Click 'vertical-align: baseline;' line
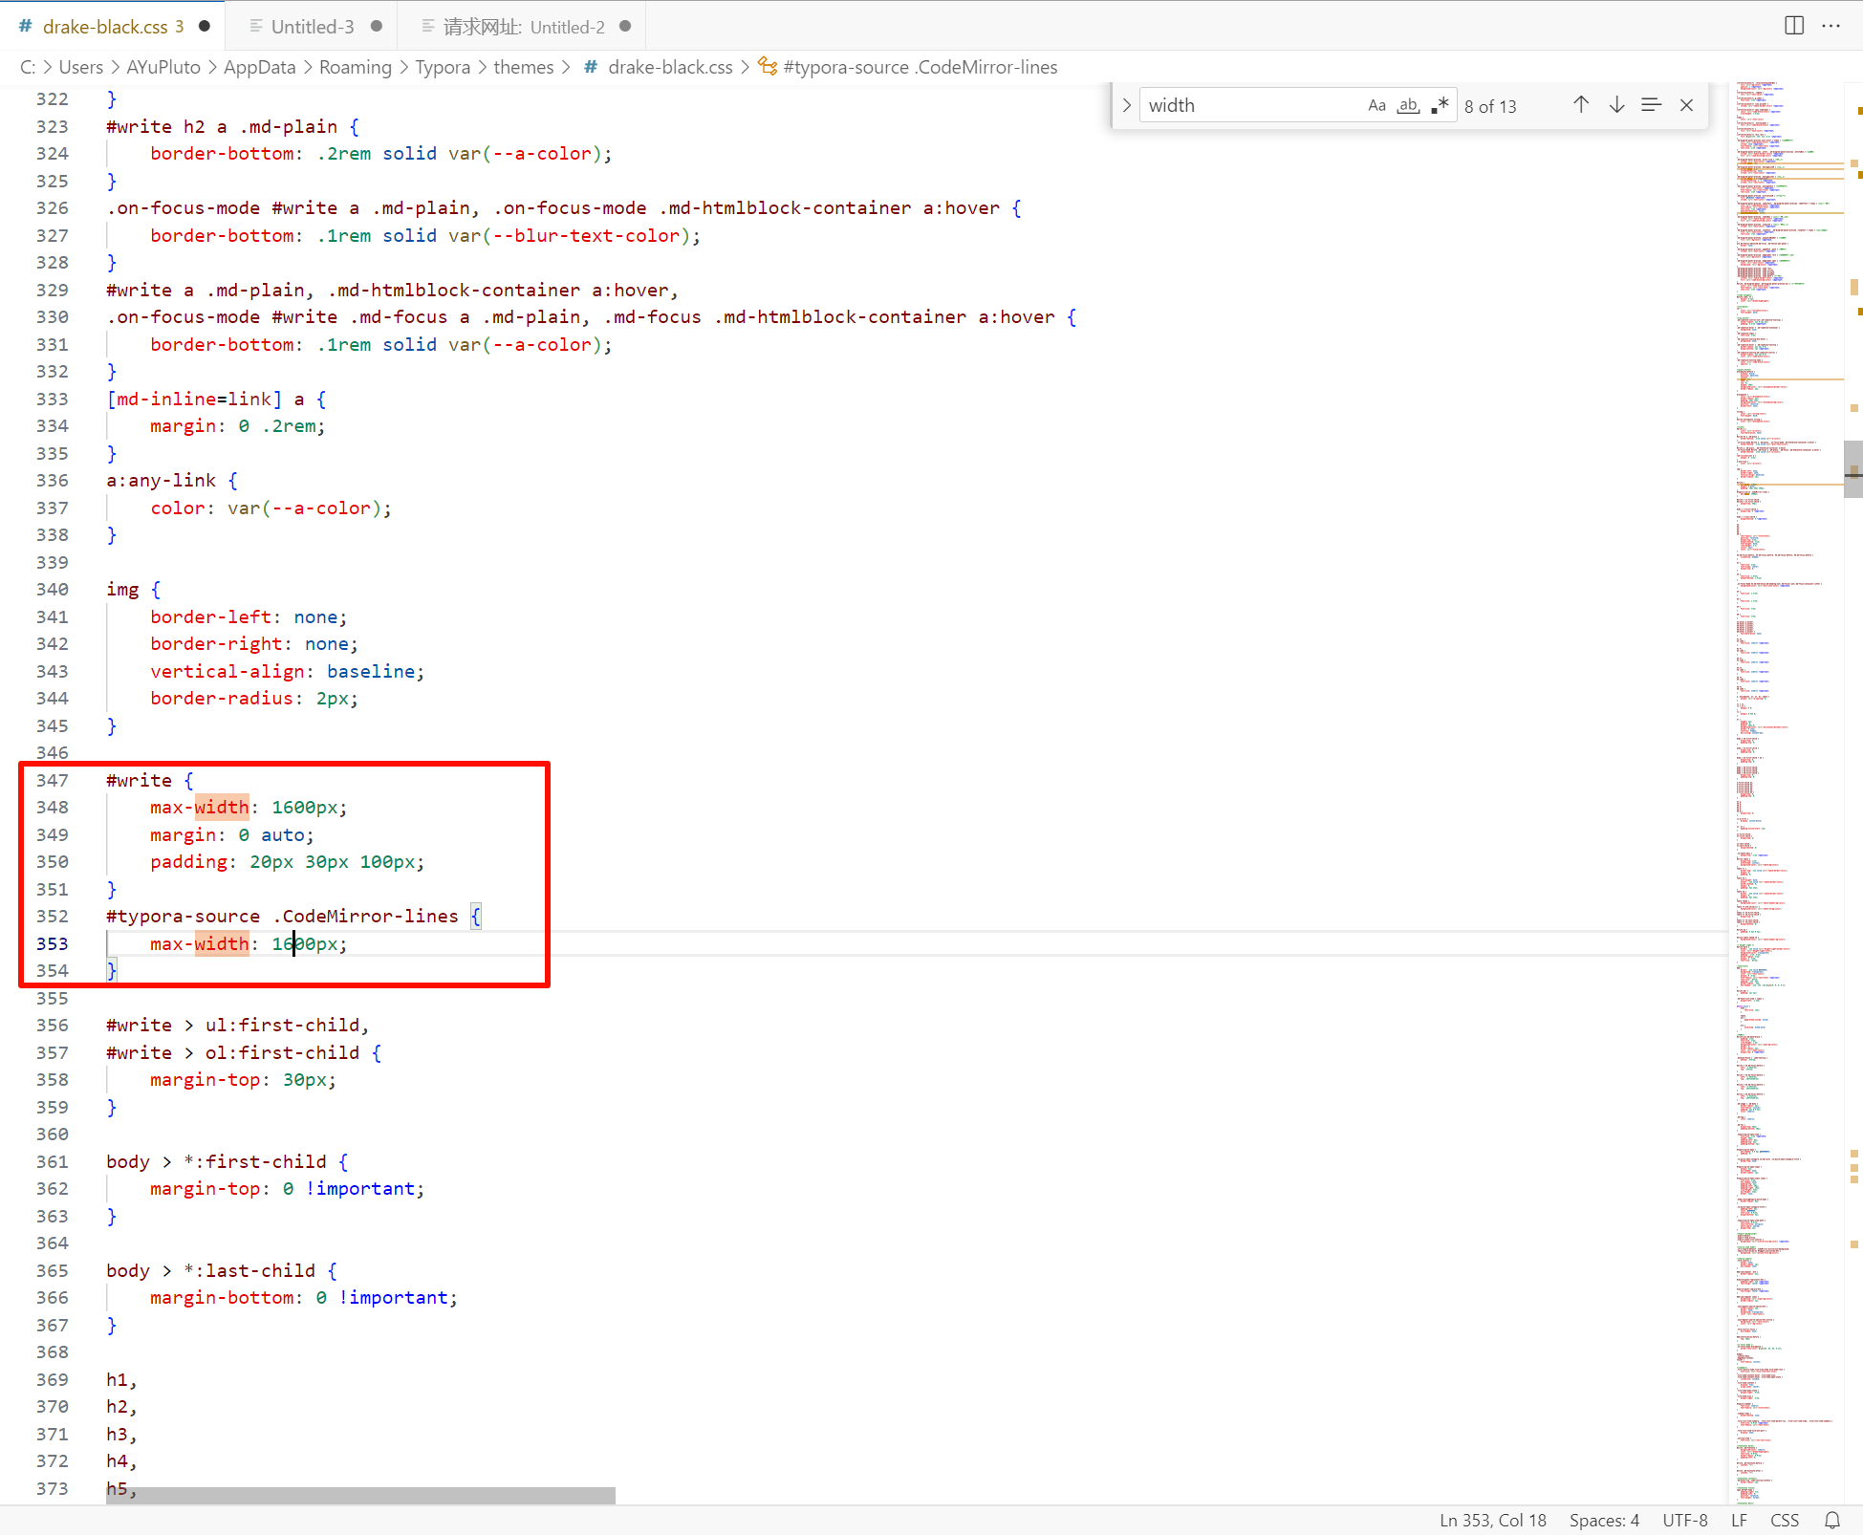1863x1535 pixels. [x=287, y=672]
